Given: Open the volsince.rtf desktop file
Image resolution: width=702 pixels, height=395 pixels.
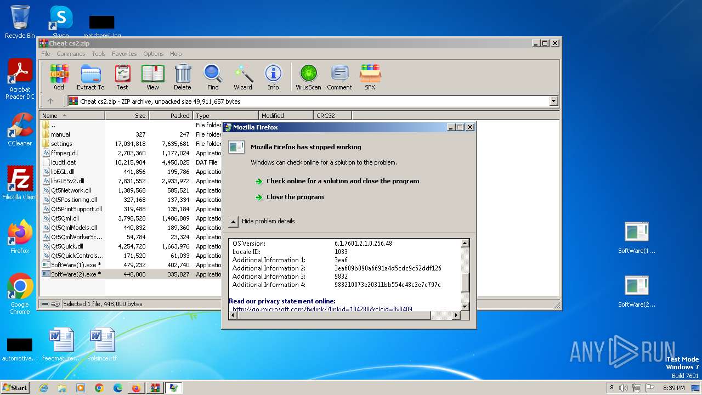Looking at the screenshot, I should [x=102, y=345].
